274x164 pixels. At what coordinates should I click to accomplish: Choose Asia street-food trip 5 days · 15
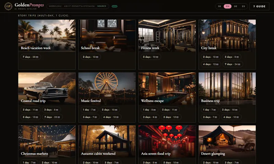pyautogui.click(x=171, y=162)
